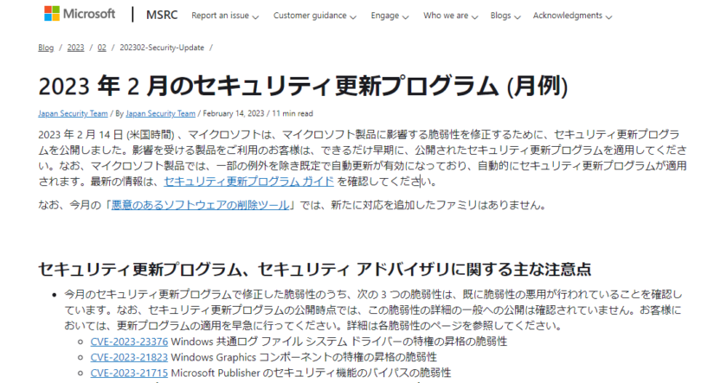This screenshot has width=727, height=383.
Task: Click the 11 min read text
Action: (293, 113)
